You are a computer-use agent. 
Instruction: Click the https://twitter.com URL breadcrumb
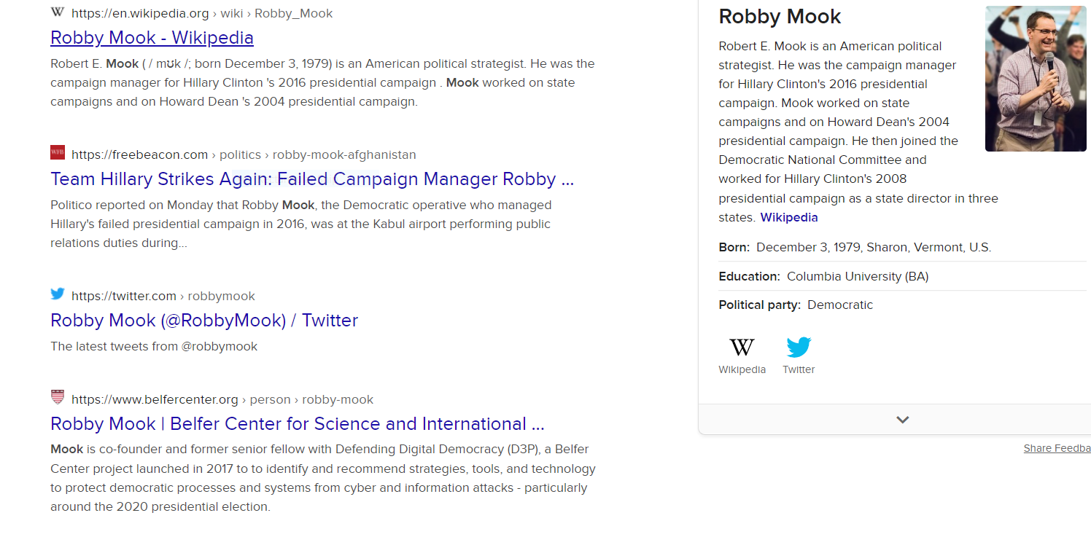click(124, 296)
